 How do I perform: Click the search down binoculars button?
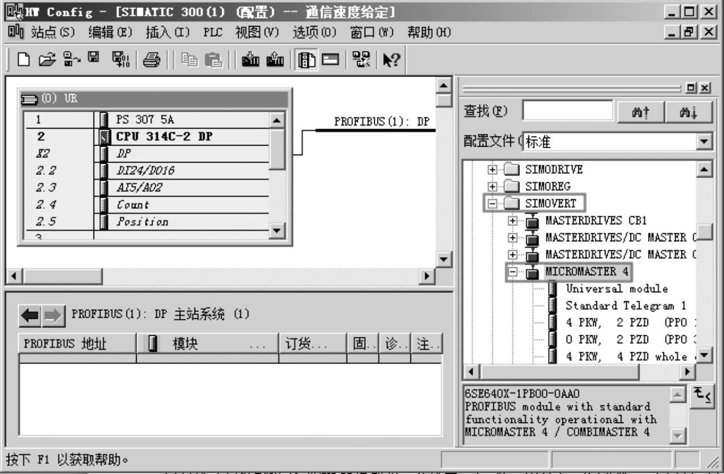pos(690,112)
